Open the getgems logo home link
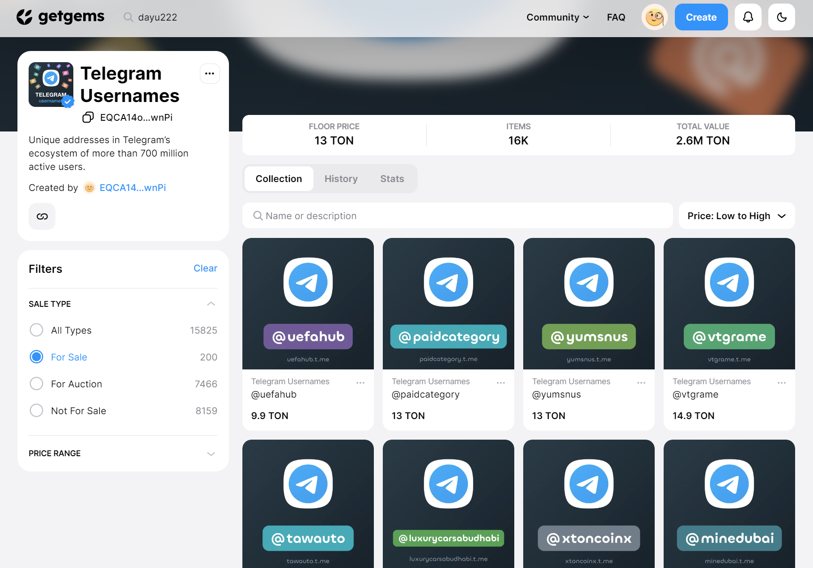The height and width of the screenshot is (568, 813). (60, 17)
